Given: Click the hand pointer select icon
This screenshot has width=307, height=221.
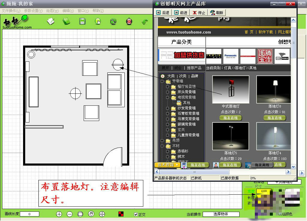Looking at the screenshot, I should [98, 21].
